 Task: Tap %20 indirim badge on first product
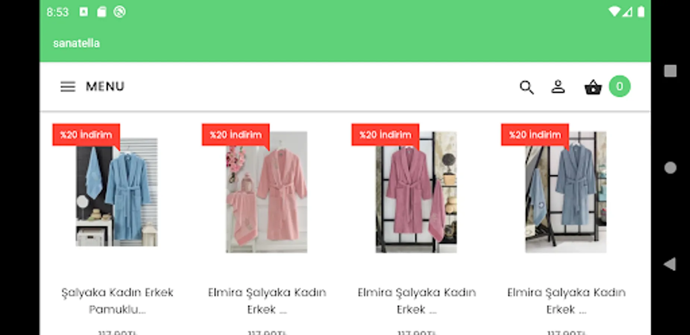point(86,135)
